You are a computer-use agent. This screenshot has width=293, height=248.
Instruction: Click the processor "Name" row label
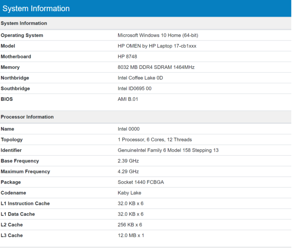(x=8, y=129)
